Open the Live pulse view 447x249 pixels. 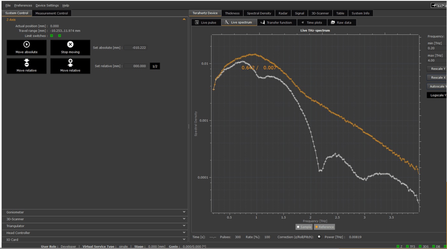pyautogui.click(x=206, y=23)
